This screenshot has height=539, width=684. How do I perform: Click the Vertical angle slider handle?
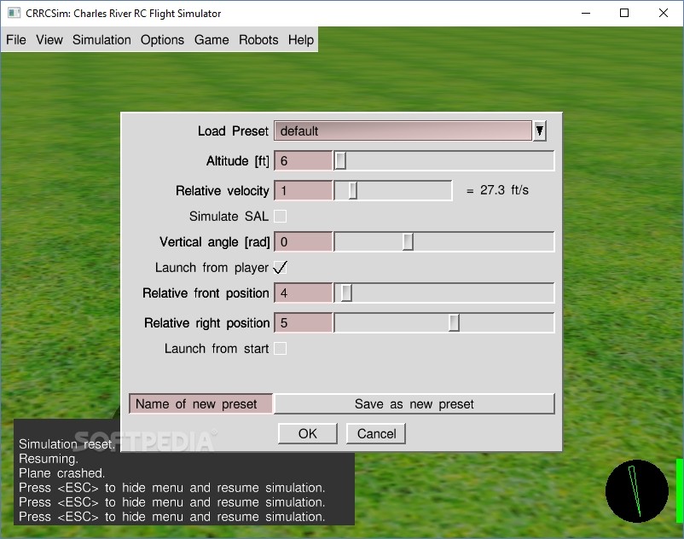[408, 242]
